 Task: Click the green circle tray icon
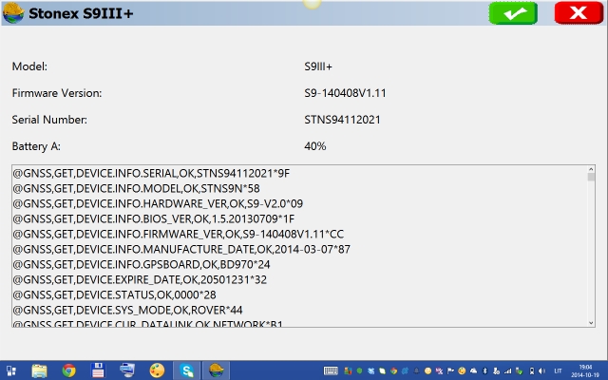tap(359, 370)
